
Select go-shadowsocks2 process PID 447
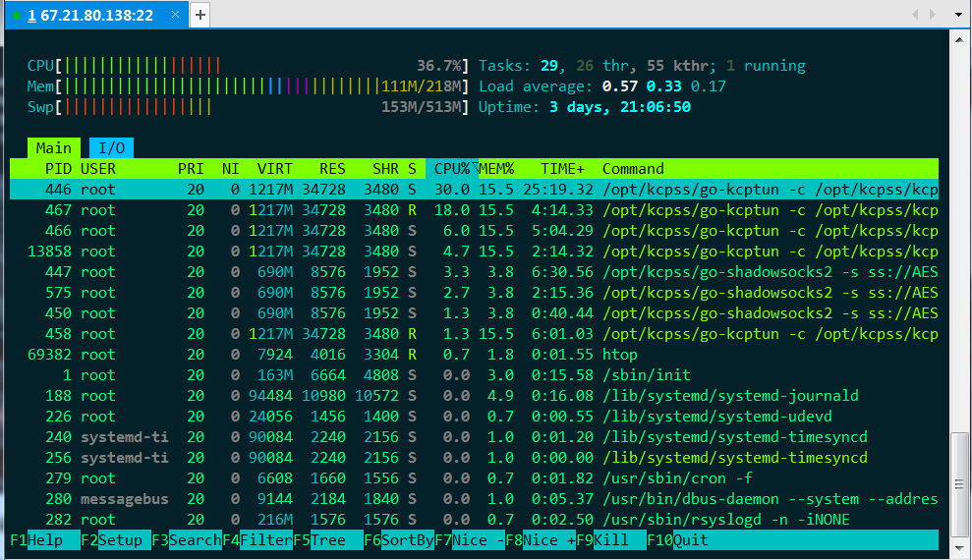pos(475,272)
